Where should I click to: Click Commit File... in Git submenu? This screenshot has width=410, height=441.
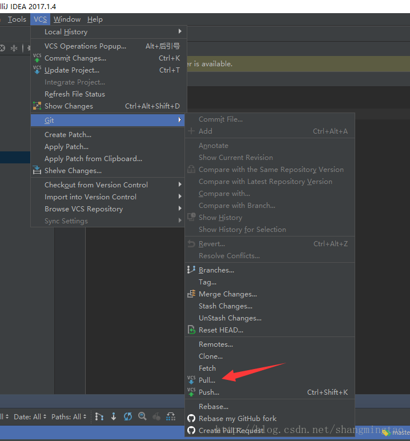click(270, 119)
